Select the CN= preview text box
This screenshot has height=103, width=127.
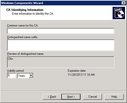(x=61, y=62)
